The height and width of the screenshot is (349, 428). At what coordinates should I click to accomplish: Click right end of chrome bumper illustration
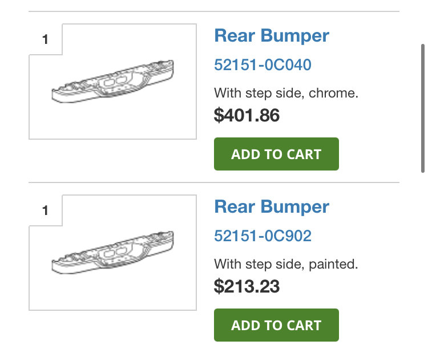point(165,69)
